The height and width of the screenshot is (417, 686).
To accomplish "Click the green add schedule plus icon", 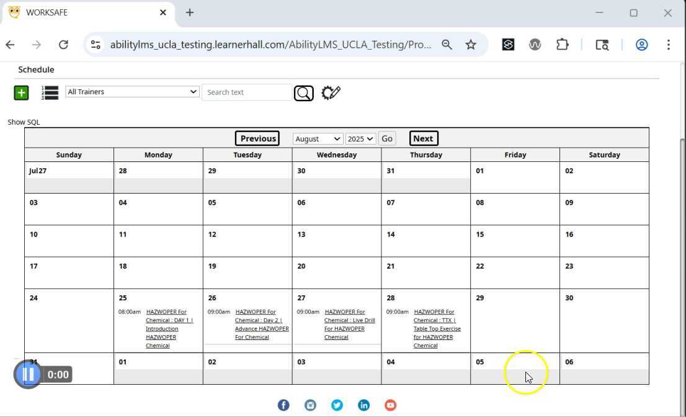I will coord(21,92).
